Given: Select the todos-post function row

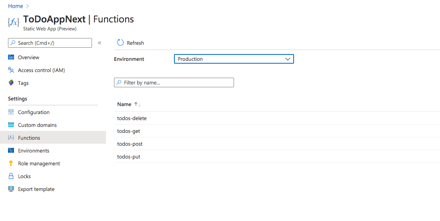Looking at the screenshot, I should click(130, 144).
